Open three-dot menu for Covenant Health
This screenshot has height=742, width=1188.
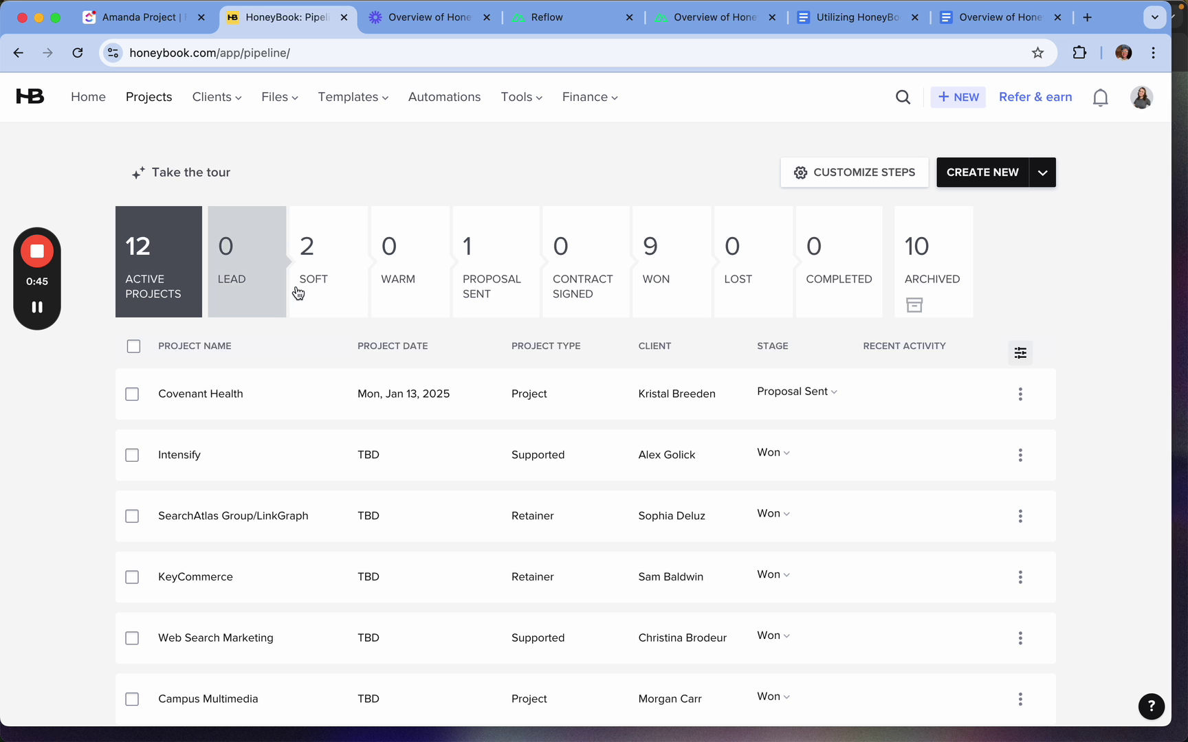1020,394
